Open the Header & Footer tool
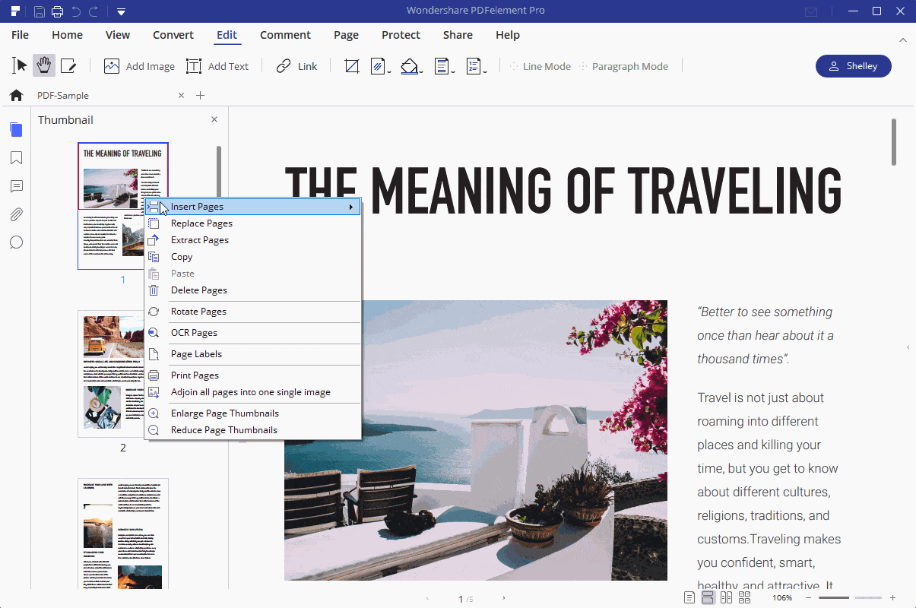Viewport: 916px width, 608px height. click(x=443, y=65)
